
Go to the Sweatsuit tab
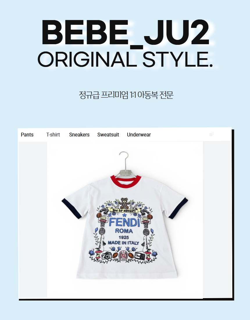pyautogui.click(x=108, y=135)
